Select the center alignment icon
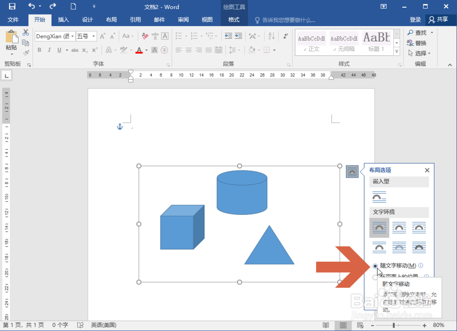The width and height of the screenshot is (457, 331). point(188,50)
